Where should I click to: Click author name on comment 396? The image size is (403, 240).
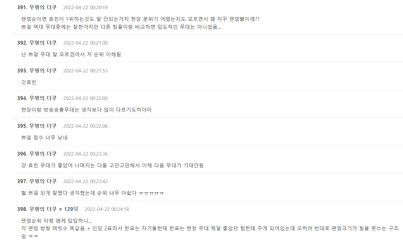pos(43,154)
